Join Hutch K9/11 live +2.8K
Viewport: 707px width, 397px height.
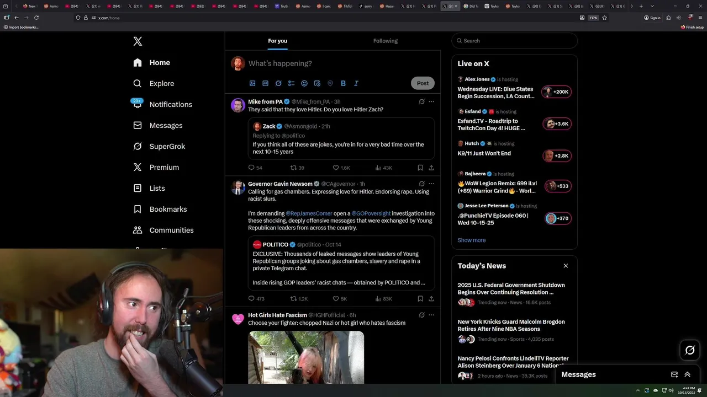point(556,156)
